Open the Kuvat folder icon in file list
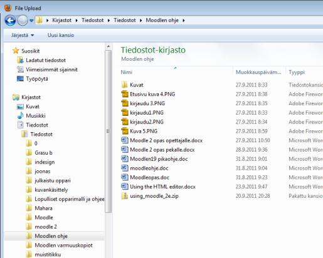This screenshot has height=258, width=323. [x=124, y=85]
